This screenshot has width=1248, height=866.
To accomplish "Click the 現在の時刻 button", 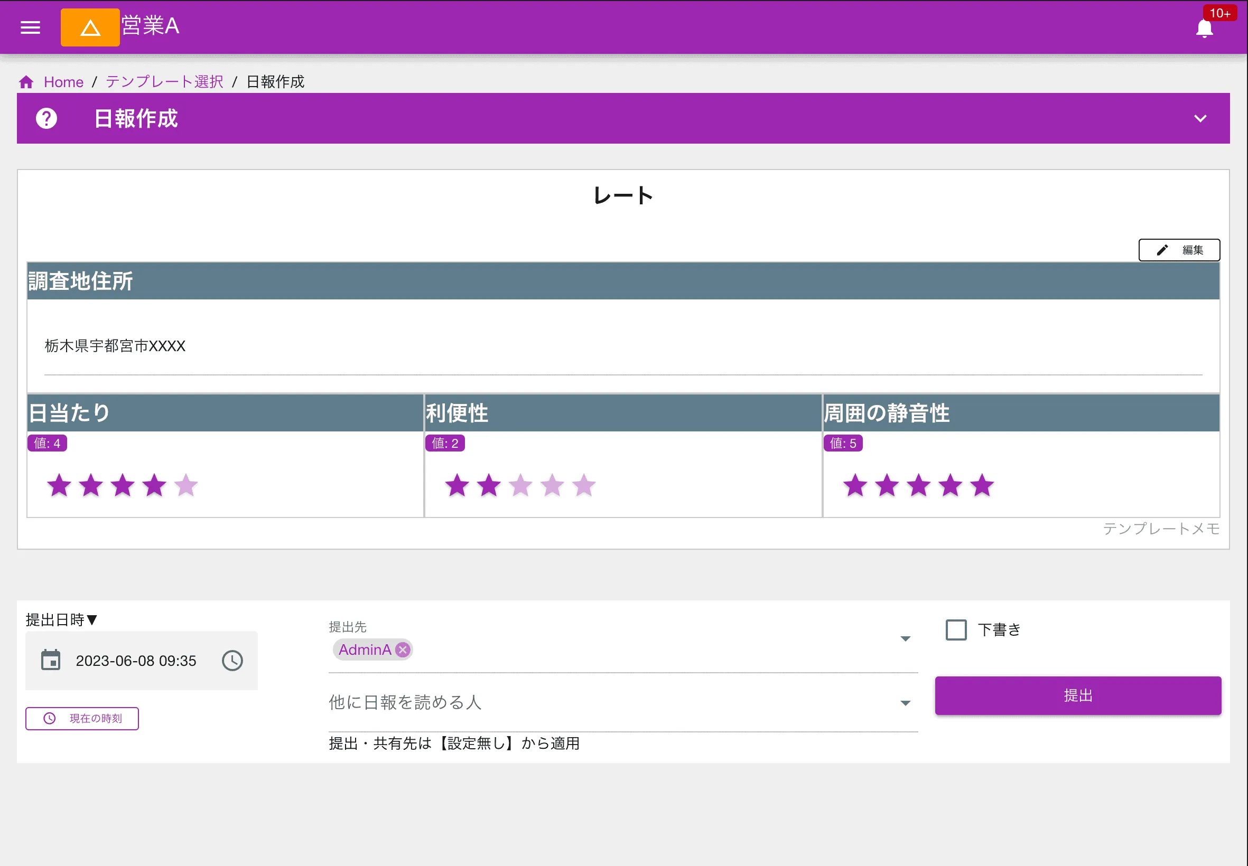I will coord(82,719).
